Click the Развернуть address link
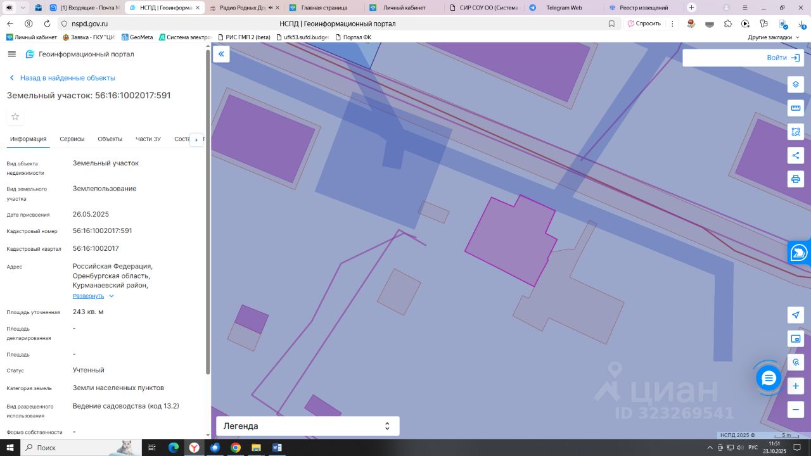Screen dimensions: 811x456 (x=88, y=296)
